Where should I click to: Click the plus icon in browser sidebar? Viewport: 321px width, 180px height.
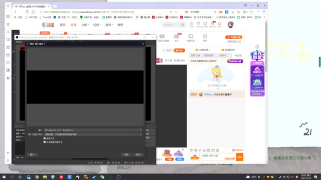click(8, 153)
